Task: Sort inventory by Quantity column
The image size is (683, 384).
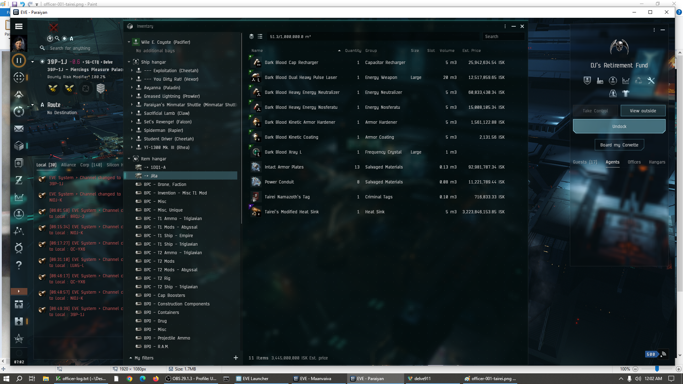Action: (353, 50)
